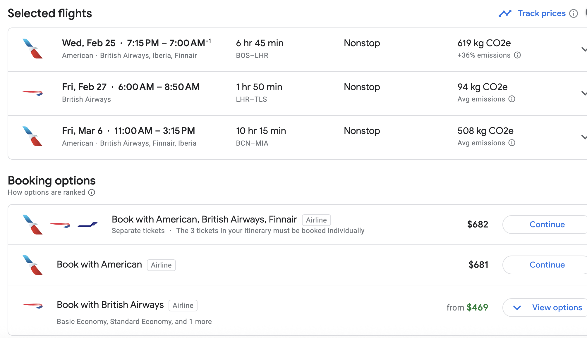The height and width of the screenshot is (338, 587).
Task: Expand the Wed, Feb 25 flight details
Action: (x=583, y=49)
